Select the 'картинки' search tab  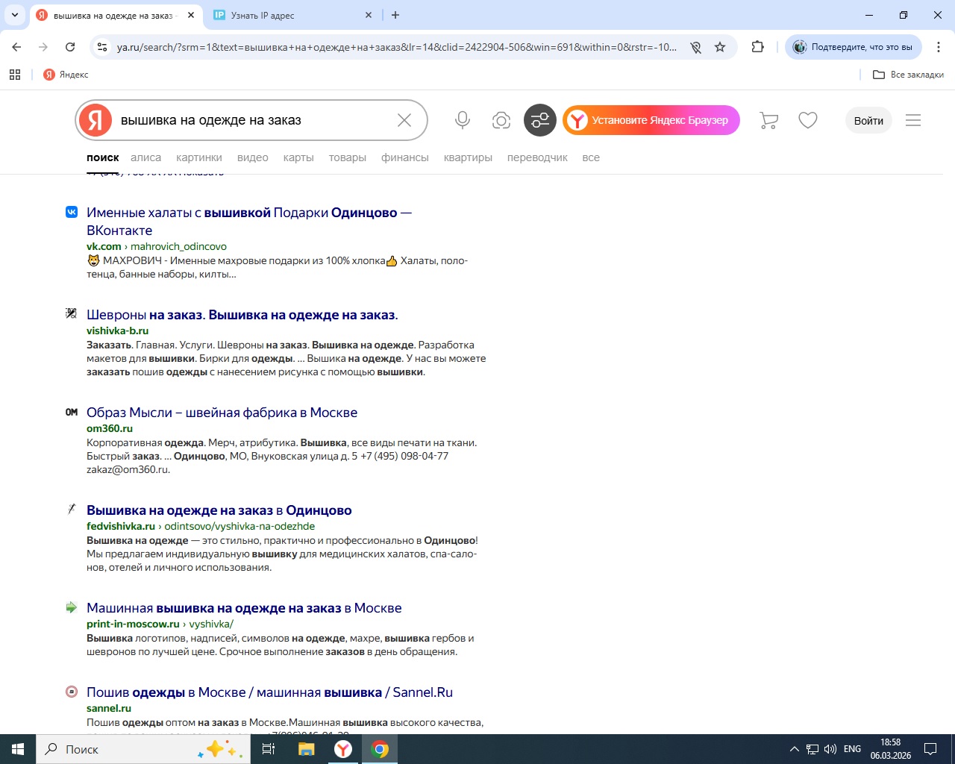(199, 157)
